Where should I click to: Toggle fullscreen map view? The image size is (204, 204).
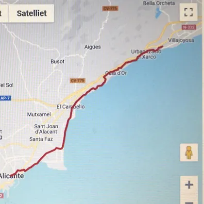tap(188, 12)
